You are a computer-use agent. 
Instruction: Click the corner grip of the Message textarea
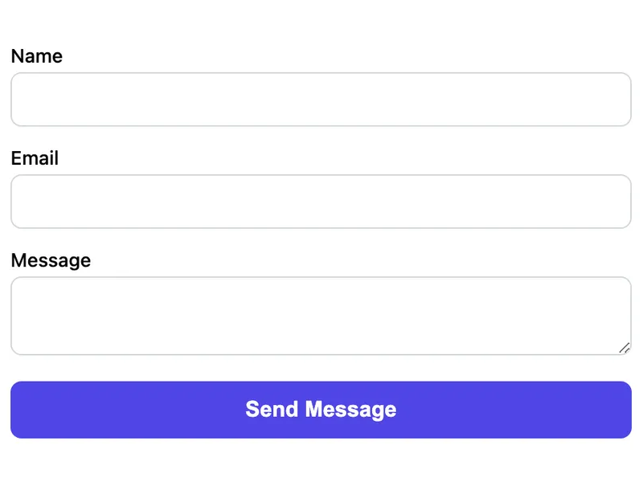(x=626, y=349)
